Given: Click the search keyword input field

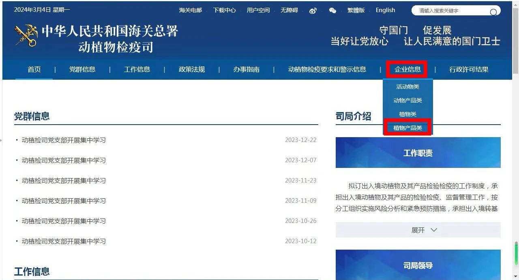Looking at the screenshot, I should [x=450, y=11].
